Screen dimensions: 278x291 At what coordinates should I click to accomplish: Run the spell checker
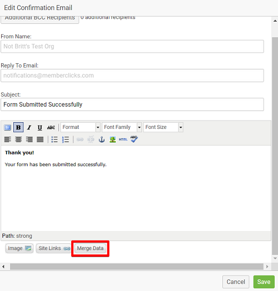134,139
